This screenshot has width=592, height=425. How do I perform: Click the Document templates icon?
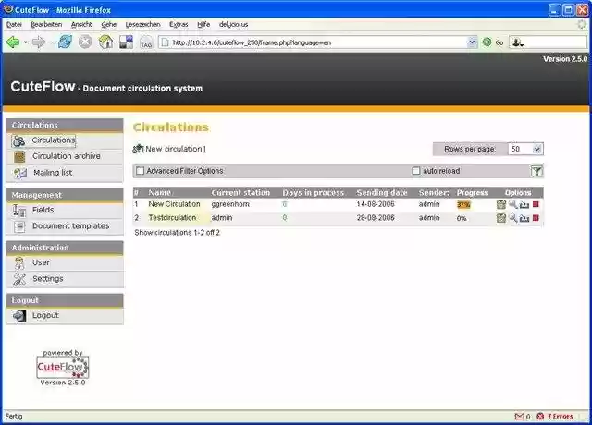pyautogui.click(x=19, y=226)
